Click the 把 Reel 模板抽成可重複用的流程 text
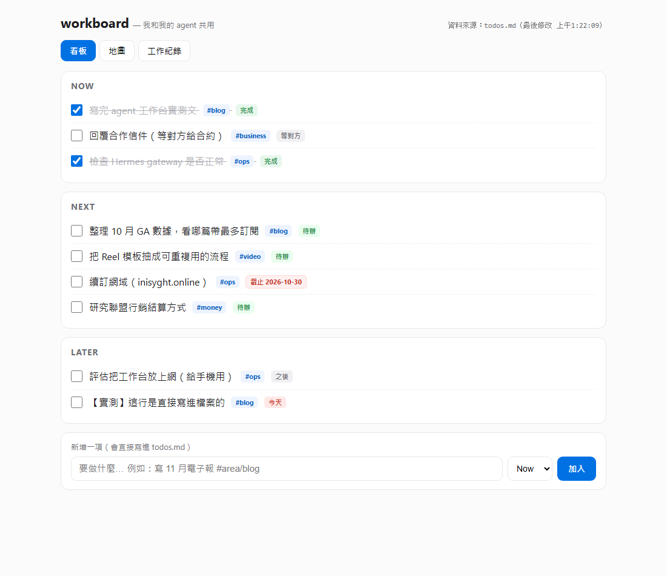 point(159,256)
